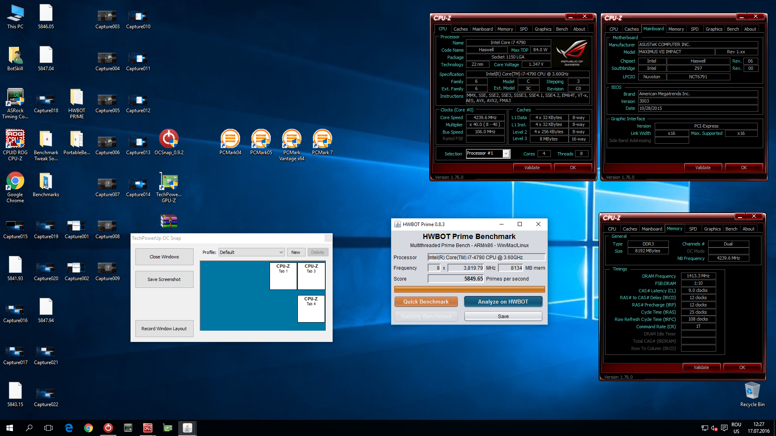Click Save in HWBOT Prime
This screenshot has height=436, width=776.
503,316
